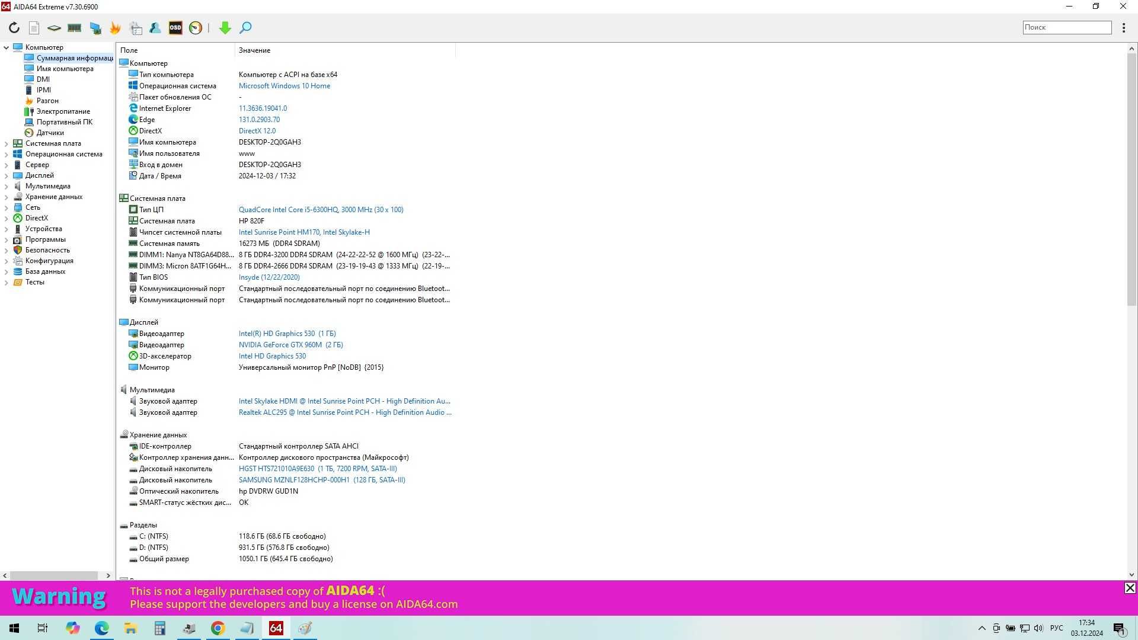
Task: Select Безопасность in the tree
Action: point(47,250)
